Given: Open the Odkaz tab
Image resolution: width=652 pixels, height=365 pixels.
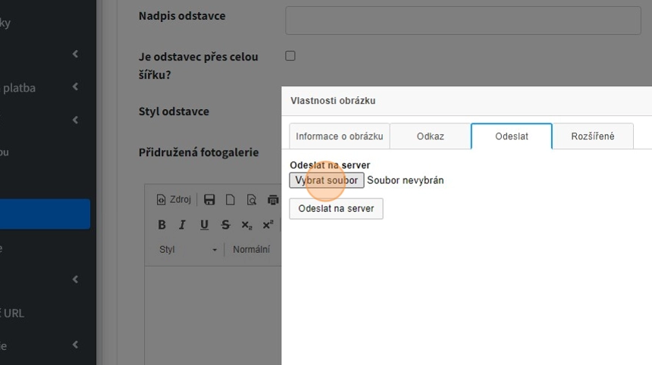Looking at the screenshot, I should (430, 136).
